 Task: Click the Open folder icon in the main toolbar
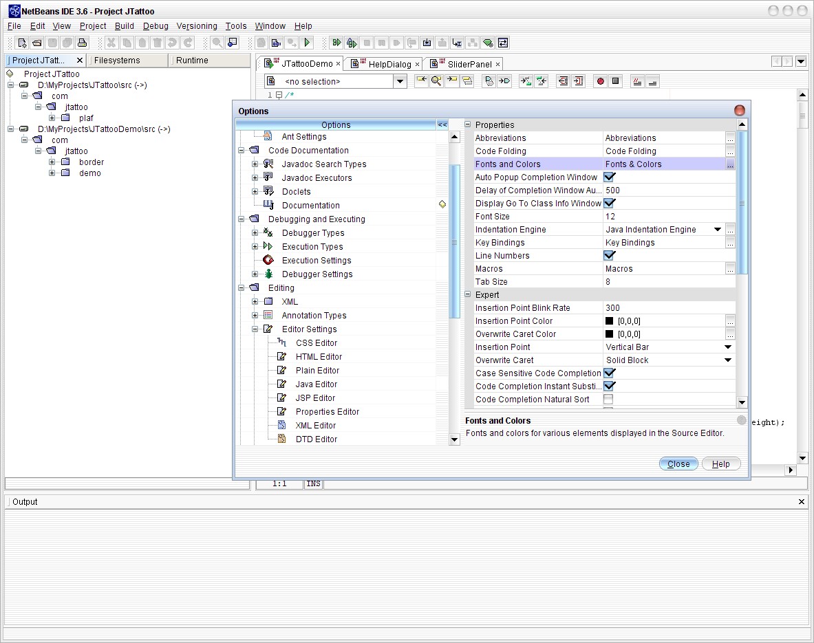[x=37, y=43]
